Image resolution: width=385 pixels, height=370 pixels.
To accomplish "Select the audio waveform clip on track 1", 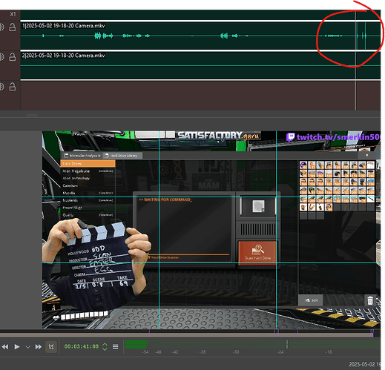I will point(200,36).
